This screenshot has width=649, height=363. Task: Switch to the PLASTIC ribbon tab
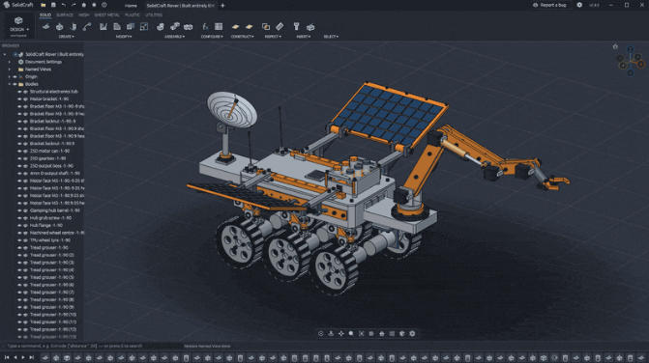[x=133, y=14]
